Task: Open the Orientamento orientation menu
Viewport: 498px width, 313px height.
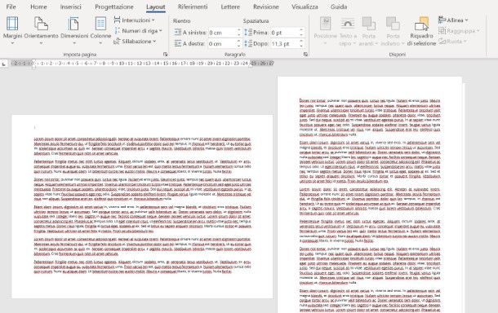Action: coord(42,31)
